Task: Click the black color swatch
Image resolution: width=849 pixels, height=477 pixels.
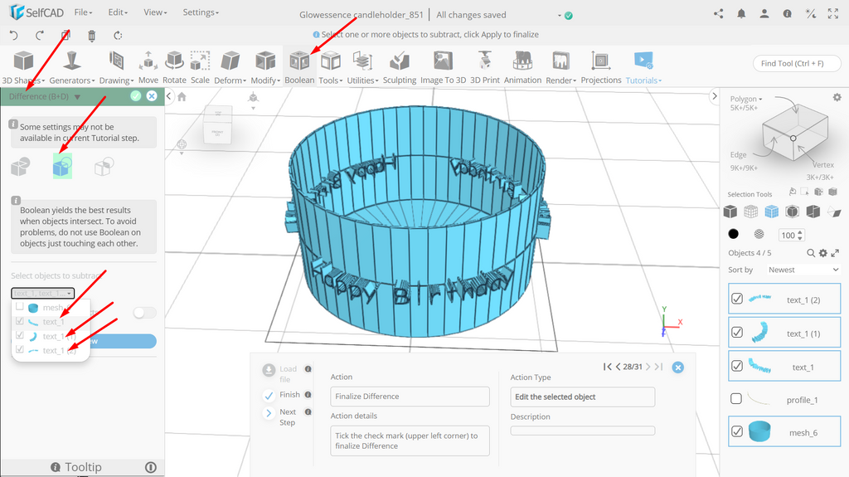Action: point(733,234)
